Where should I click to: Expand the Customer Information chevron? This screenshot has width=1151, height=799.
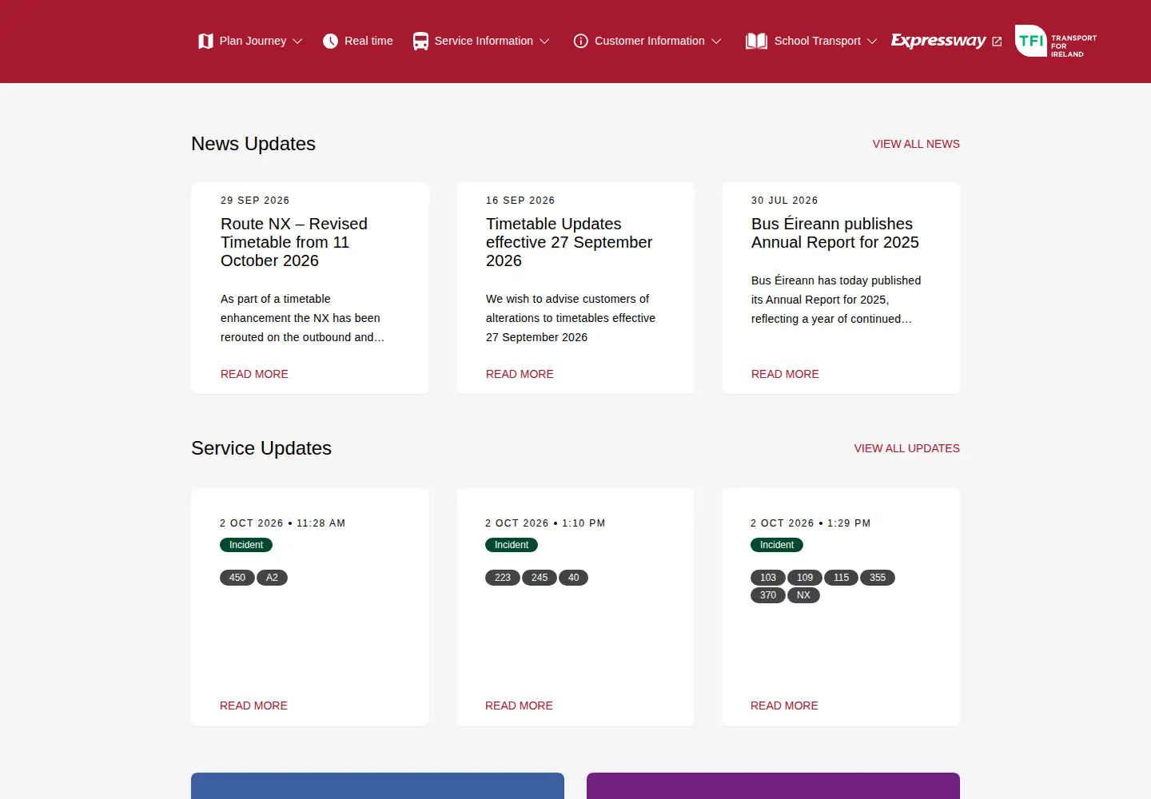click(x=716, y=41)
